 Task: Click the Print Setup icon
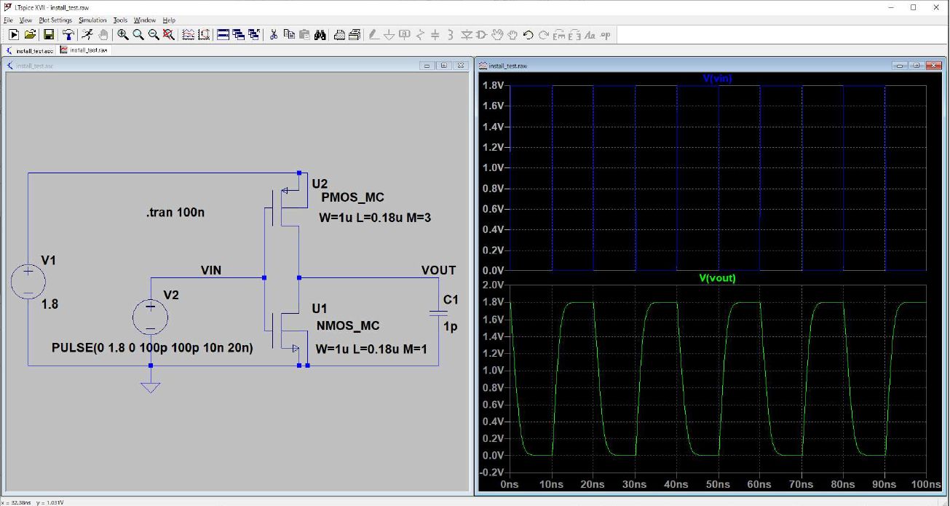(x=339, y=34)
